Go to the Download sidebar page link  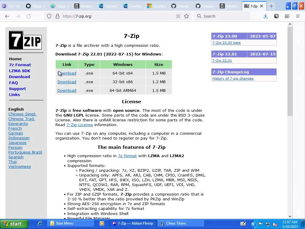click(19, 77)
